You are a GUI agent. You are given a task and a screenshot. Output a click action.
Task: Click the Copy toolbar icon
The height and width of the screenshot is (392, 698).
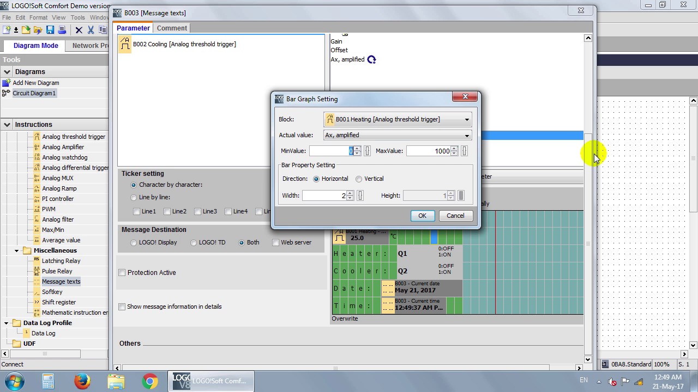[103, 30]
